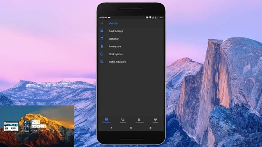Tap the Wi-Fi icon in the status bar

point(150,18)
